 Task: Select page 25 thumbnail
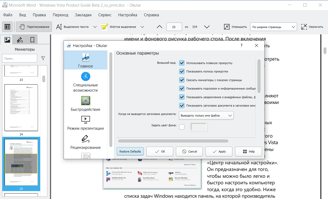(21, 163)
